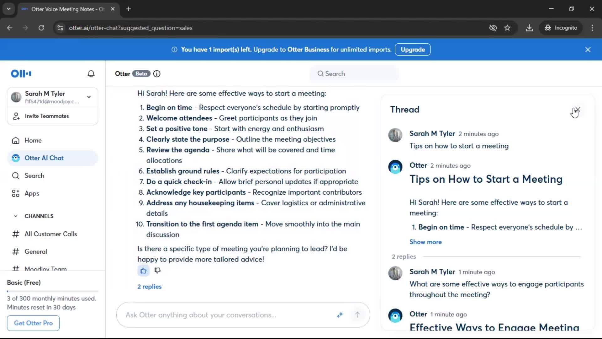Click the Otter AI Chat icon in the sidebar
Image resolution: width=602 pixels, height=339 pixels.
16,158
